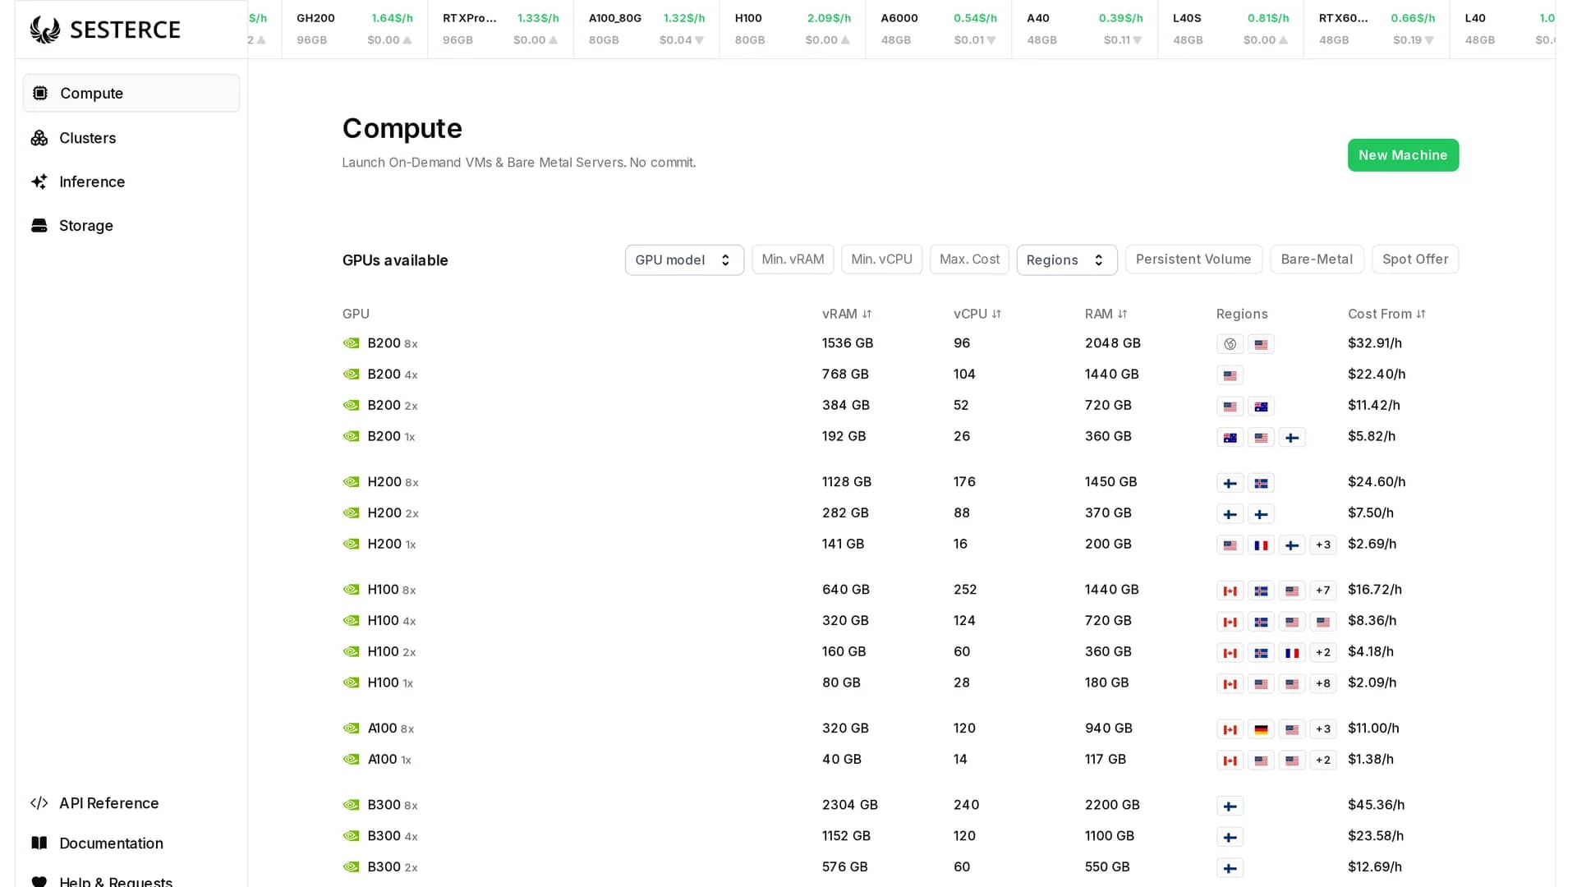
Task: Select the H200 2x GPU row
Action: (x=900, y=513)
